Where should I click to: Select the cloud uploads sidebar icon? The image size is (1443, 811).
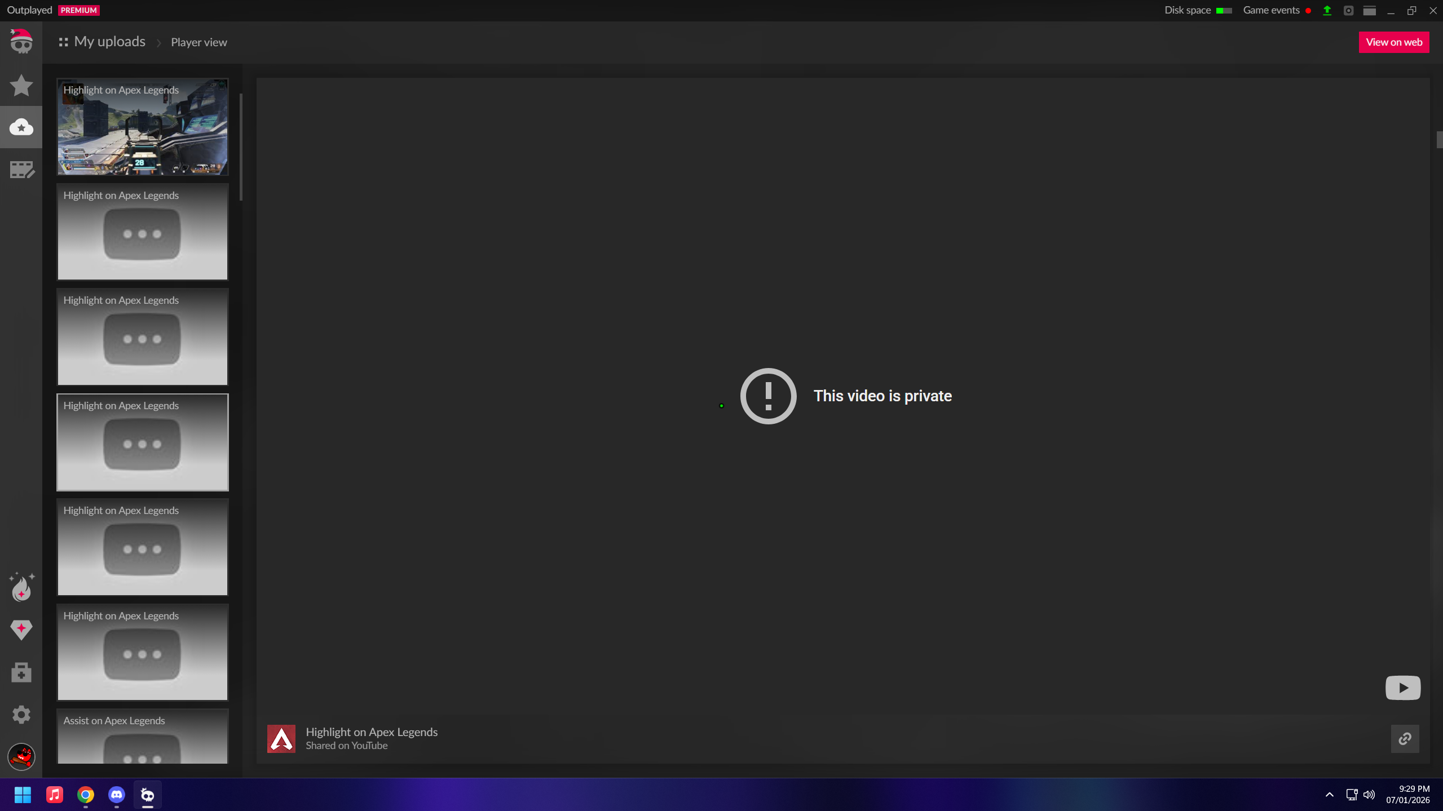21,127
